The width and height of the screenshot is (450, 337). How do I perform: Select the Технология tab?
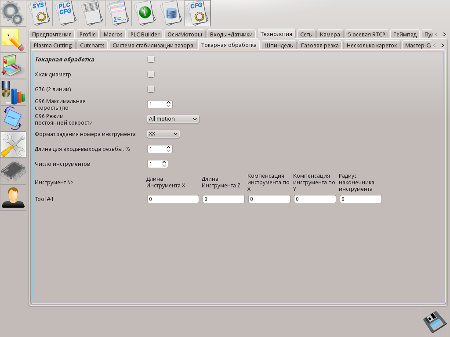point(276,34)
